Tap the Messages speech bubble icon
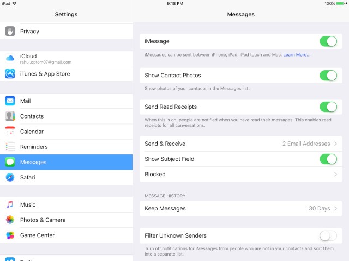This screenshot has height=261, width=349. [10, 162]
